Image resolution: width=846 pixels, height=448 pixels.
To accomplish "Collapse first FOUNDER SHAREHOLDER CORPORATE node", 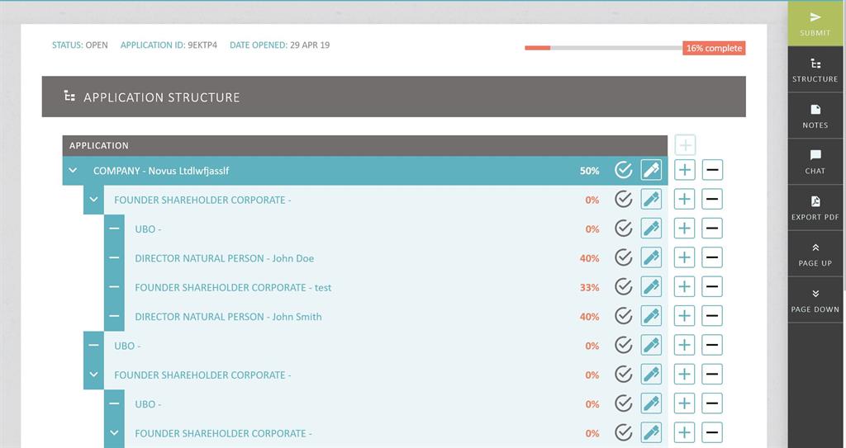I will click(x=93, y=200).
